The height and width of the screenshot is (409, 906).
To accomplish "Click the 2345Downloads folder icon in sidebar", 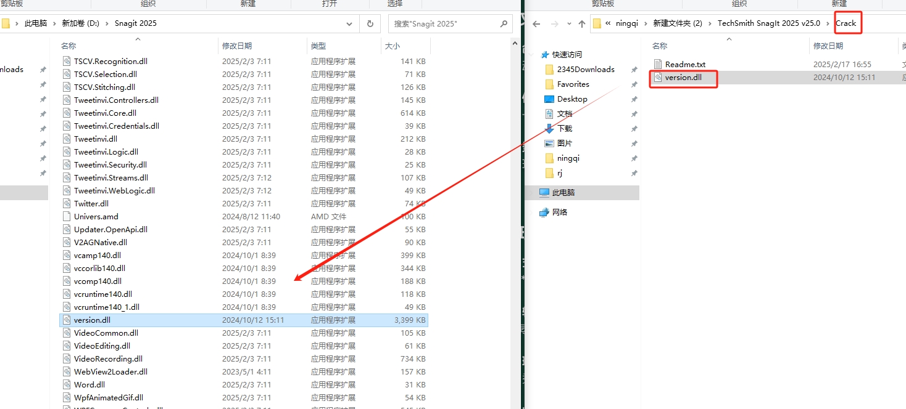I will tap(549, 69).
